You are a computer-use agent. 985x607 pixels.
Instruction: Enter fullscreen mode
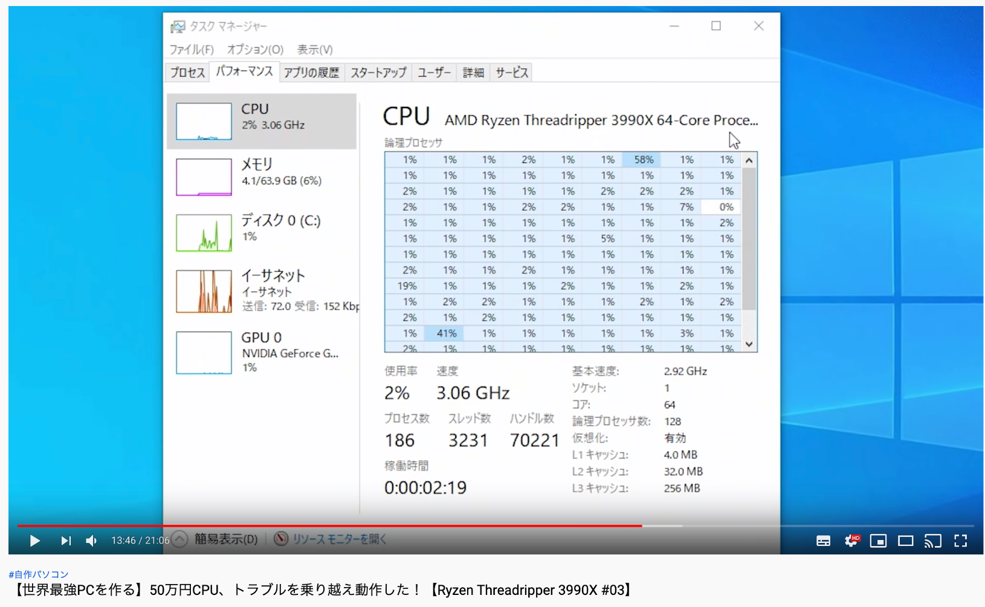click(x=961, y=541)
